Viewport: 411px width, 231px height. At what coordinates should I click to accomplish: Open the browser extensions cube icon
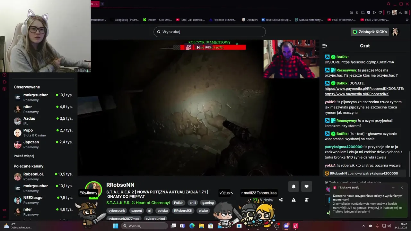pos(389,13)
